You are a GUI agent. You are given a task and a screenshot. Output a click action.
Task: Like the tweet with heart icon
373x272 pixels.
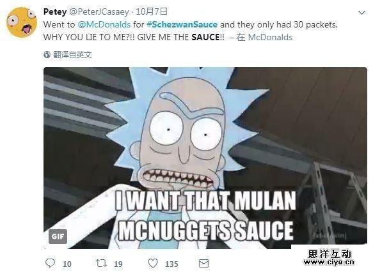(x=153, y=263)
